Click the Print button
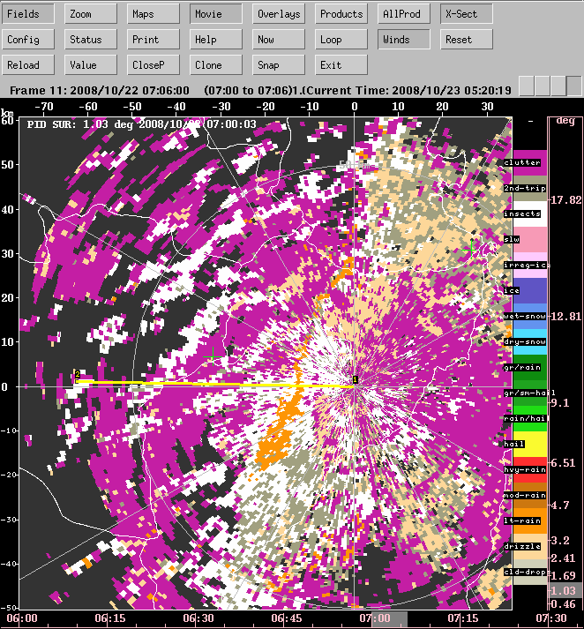584x629 pixels. coord(153,40)
